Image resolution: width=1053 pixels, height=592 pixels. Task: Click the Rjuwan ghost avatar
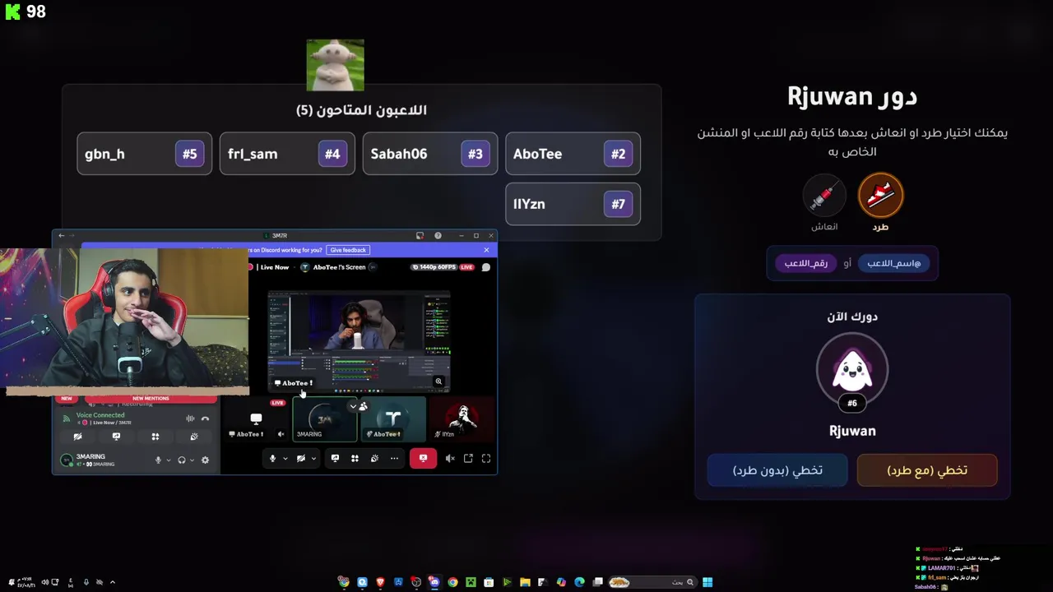point(852,370)
